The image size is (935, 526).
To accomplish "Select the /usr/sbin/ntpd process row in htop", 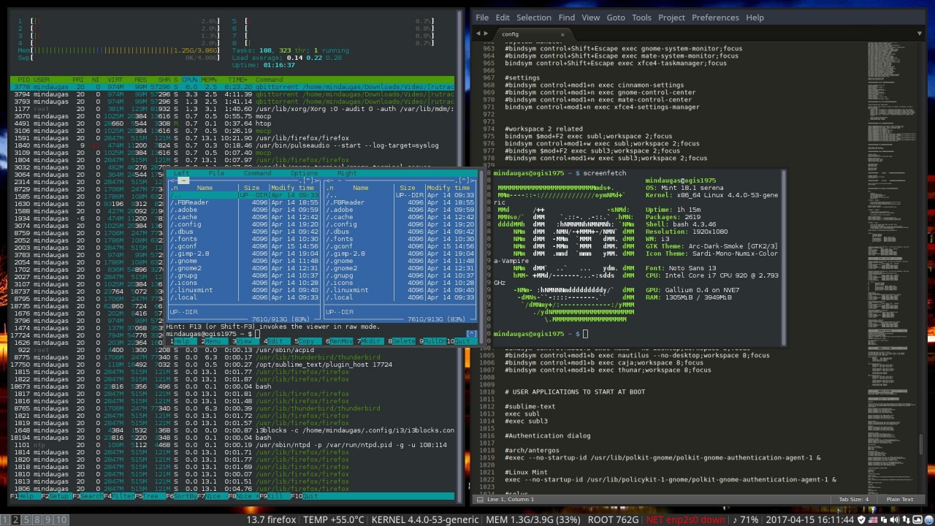I will pyautogui.click(x=232, y=445).
